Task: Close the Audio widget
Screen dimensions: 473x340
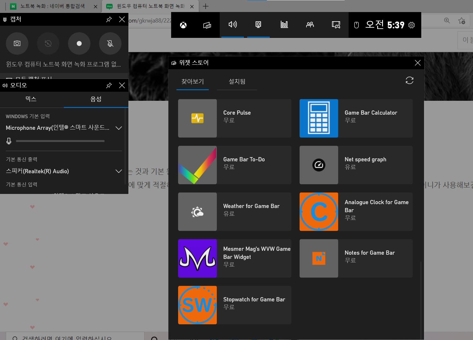Action: point(122,85)
